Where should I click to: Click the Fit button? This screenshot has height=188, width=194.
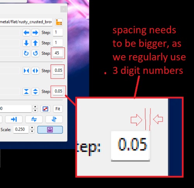[58, 109]
